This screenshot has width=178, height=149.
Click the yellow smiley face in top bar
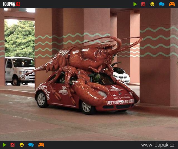(x=152, y=4)
